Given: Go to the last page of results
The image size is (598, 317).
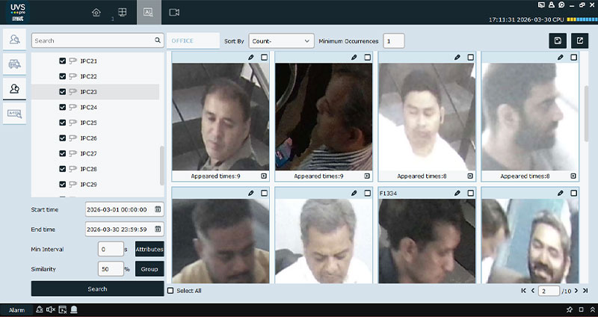Looking at the screenshot, I should [585, 291].
